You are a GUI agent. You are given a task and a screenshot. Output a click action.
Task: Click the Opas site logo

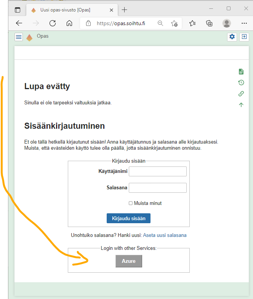tap(29, 38)
